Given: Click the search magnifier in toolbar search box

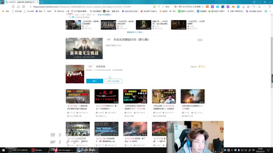Looking at the screenshot, I should (x=202, y=7).
